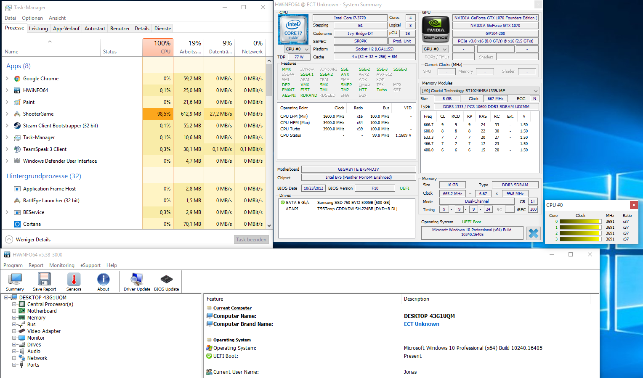Select the TeamSpeak 3 Client icon
The height and width of the screenshot is (378, 643).
(17, 149)
